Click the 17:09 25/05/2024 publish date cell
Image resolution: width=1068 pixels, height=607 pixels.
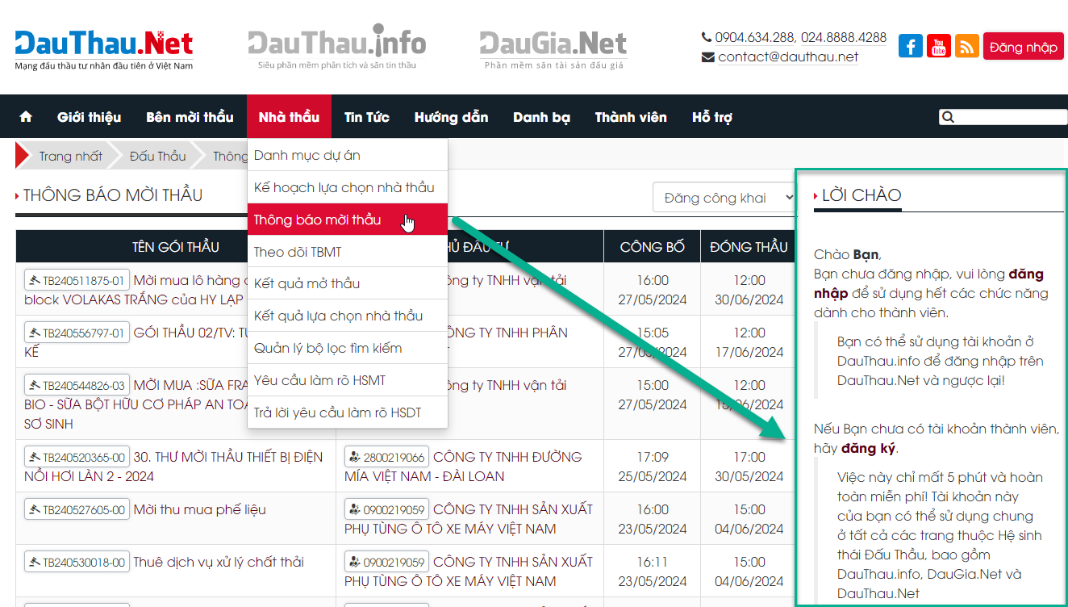652,467
